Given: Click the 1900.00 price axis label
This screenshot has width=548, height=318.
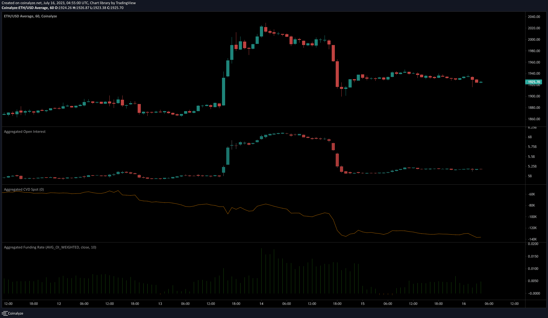Looking at the screenshot, I should click(534, 96).
